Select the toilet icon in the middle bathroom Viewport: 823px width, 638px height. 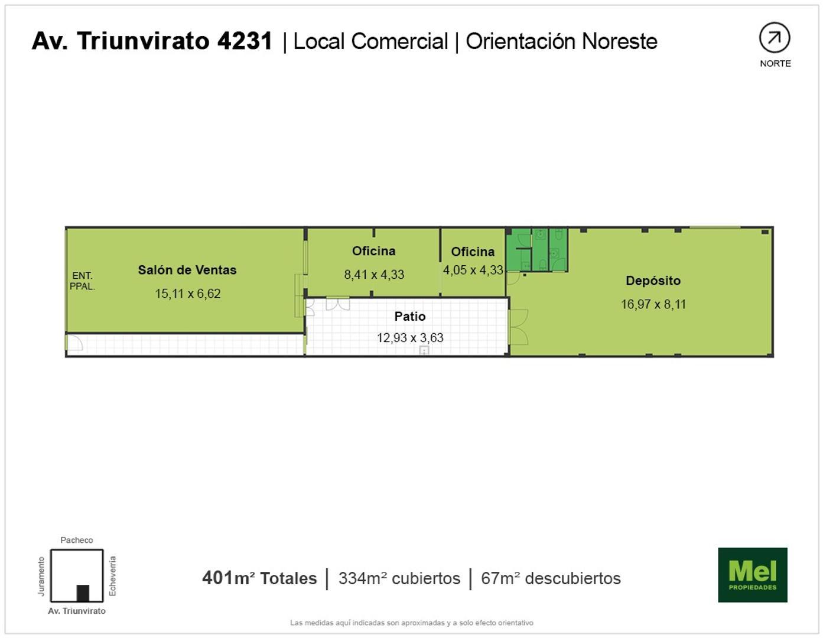coord(542,264)
